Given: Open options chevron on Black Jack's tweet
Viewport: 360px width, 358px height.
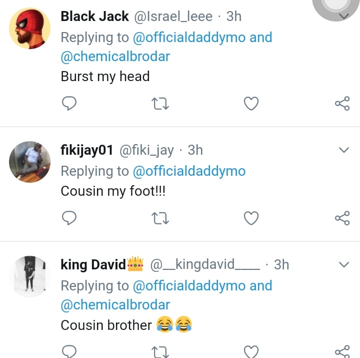Looking at the screenshot, I should point(344,17).
